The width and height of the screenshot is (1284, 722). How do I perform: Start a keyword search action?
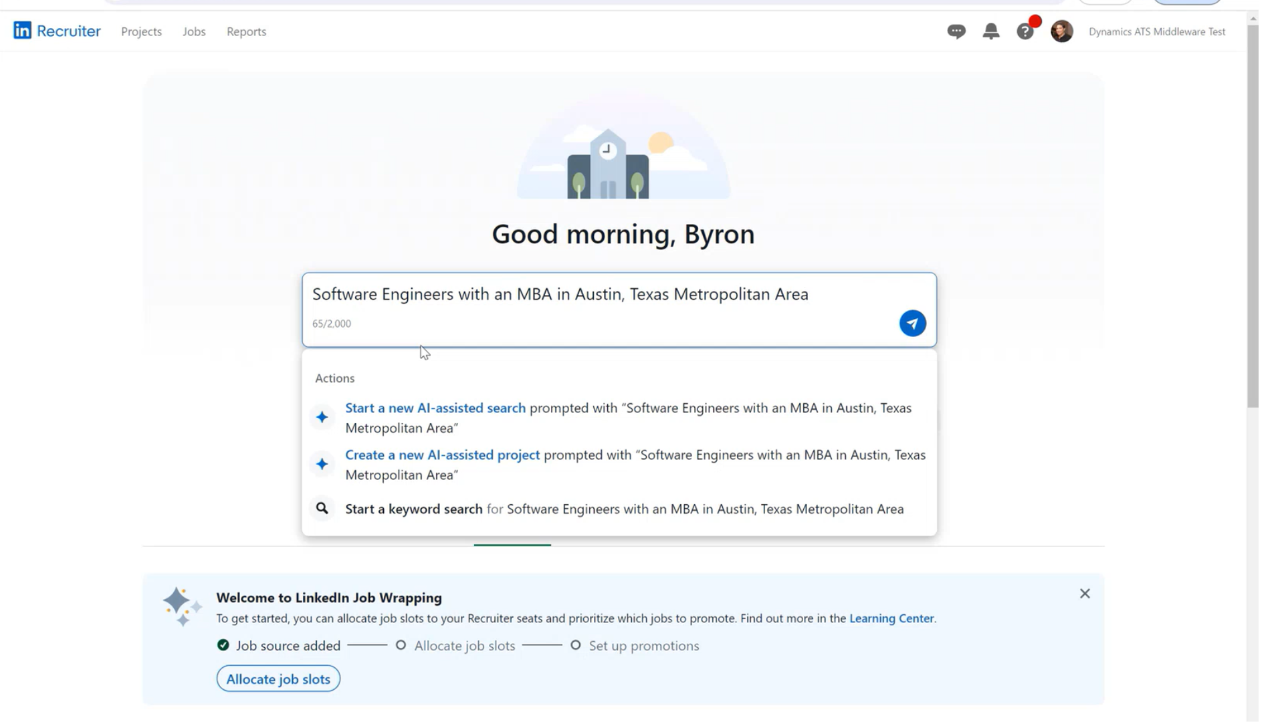[x=413, y=509]
